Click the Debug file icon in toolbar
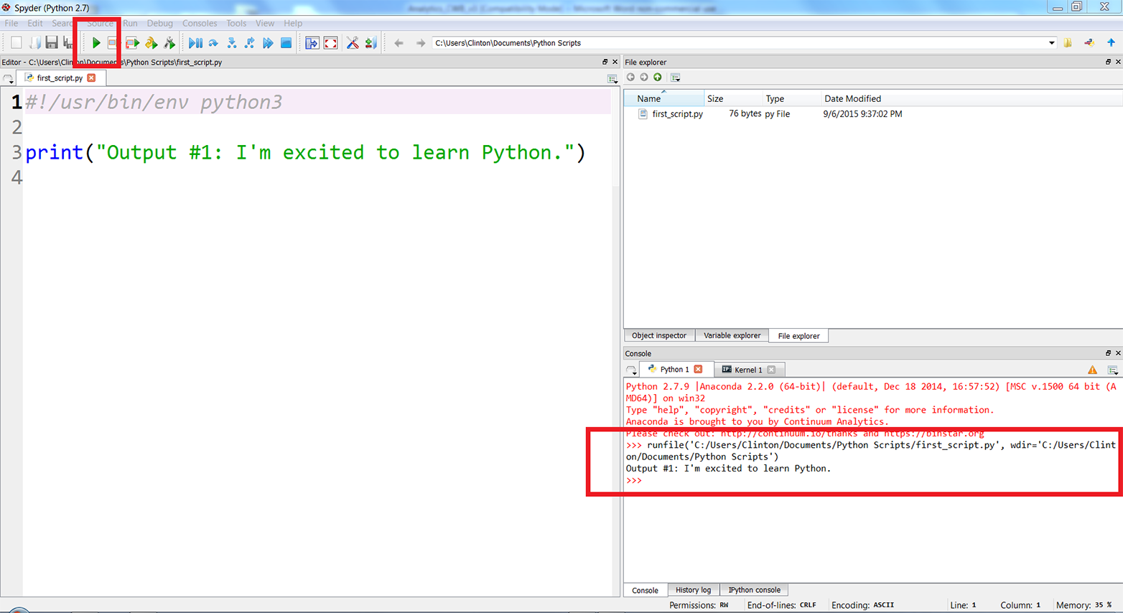The image size is (1123, 613). (x=195, y=43)
